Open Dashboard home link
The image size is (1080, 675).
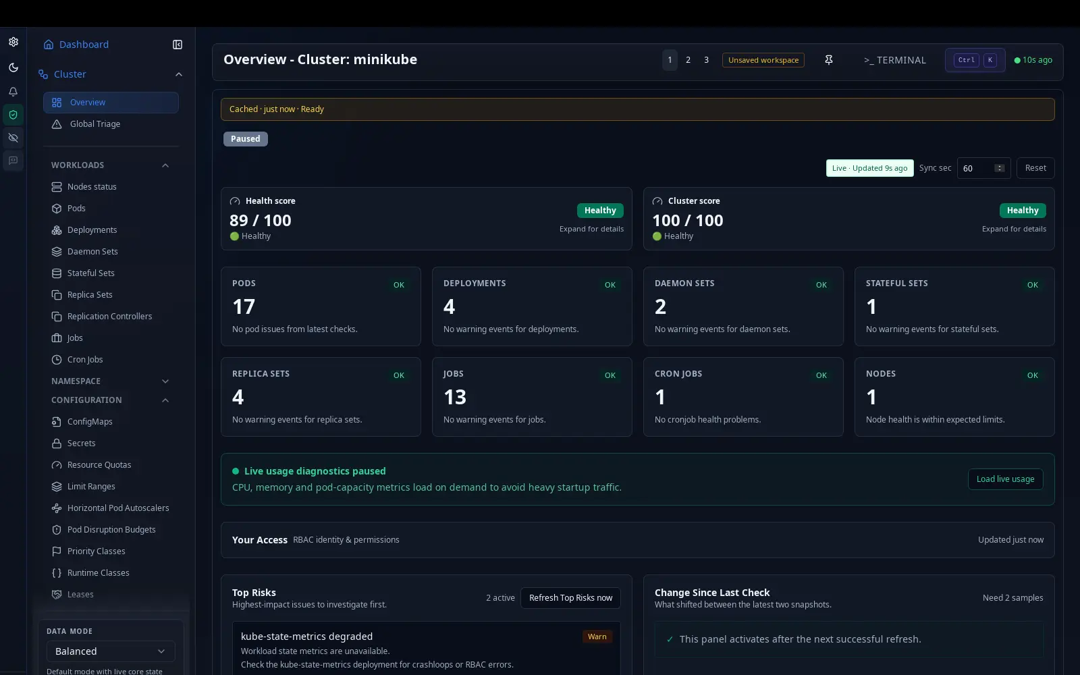coord(76,45)
